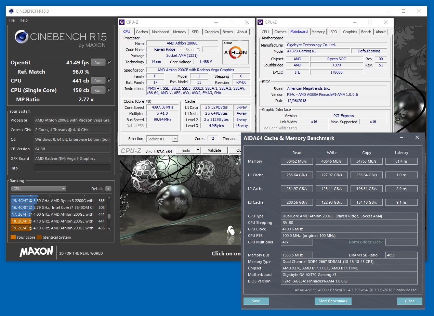Screen dimensions: 434x316
Task: Switch to CPU tab in right CPU-Z window
Action: [265, 32]
